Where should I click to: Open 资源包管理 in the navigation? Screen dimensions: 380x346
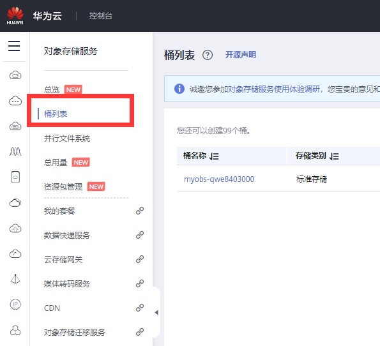[63, 187]
